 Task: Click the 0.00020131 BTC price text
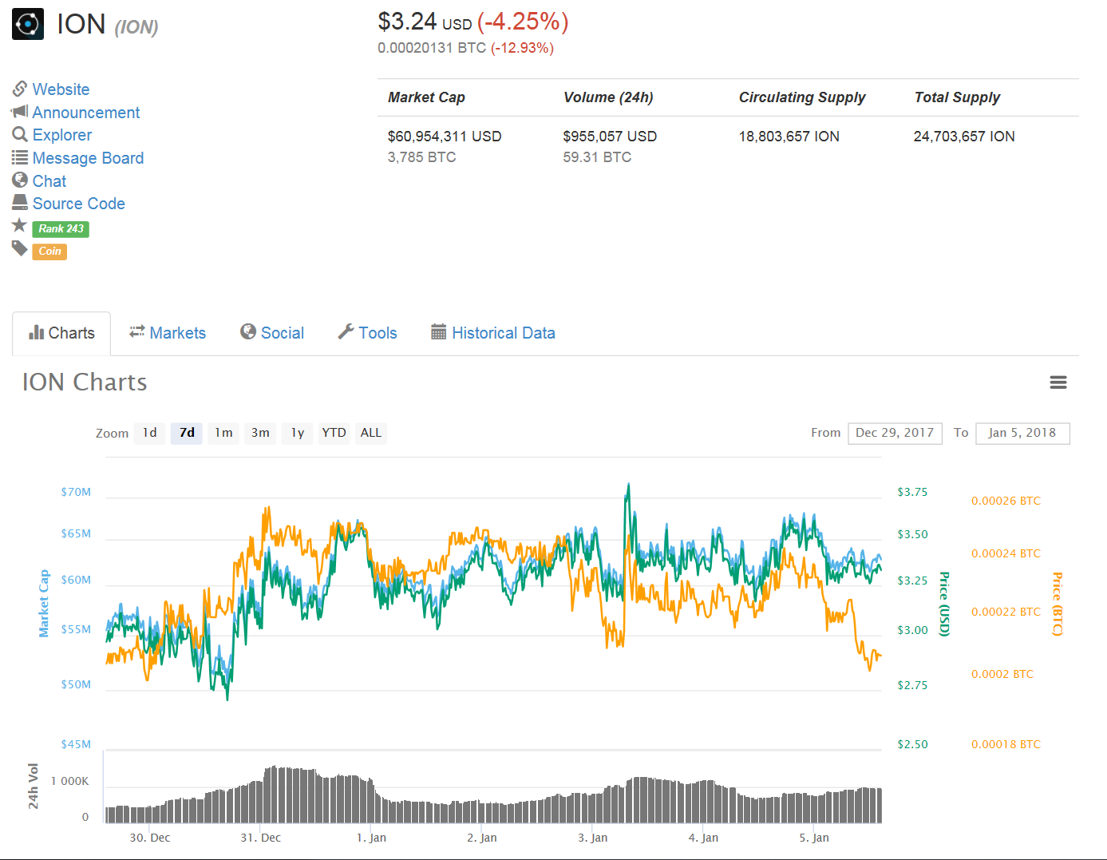tap(432, 48)
